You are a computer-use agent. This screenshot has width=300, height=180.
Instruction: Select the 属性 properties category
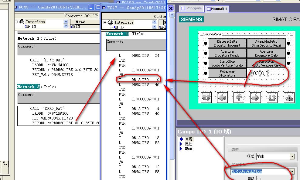coord(189,144)
